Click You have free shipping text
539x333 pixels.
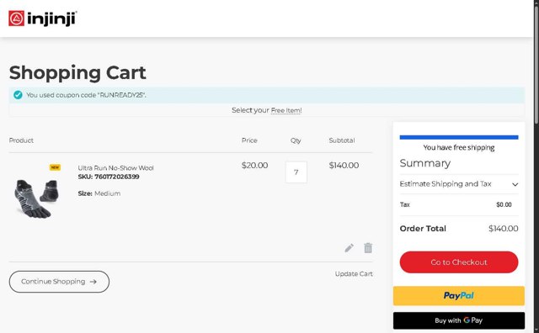pos(459,147)
